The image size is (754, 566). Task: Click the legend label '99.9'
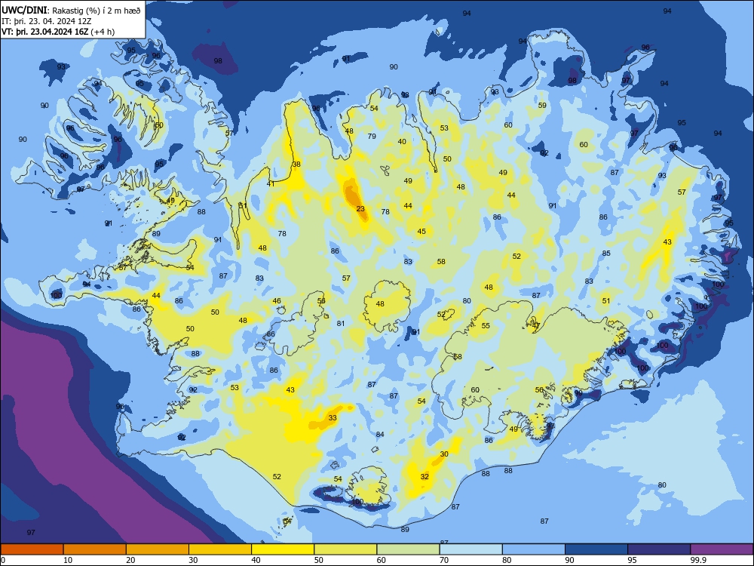tap(698, 560)
